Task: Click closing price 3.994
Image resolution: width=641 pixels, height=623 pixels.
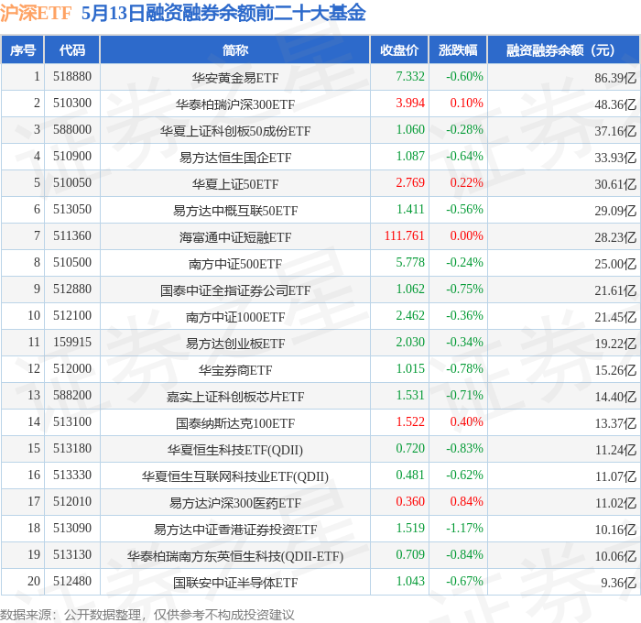Action: pyautogui.click(x=410, y=104)
